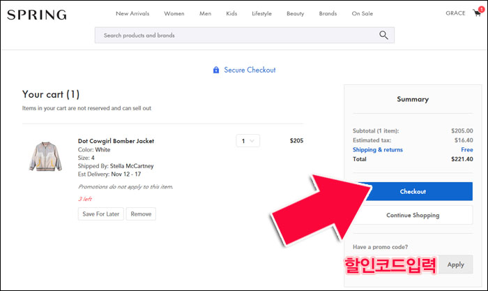
Task: Click the $221.40 total value
Action: tap(462, 159)
